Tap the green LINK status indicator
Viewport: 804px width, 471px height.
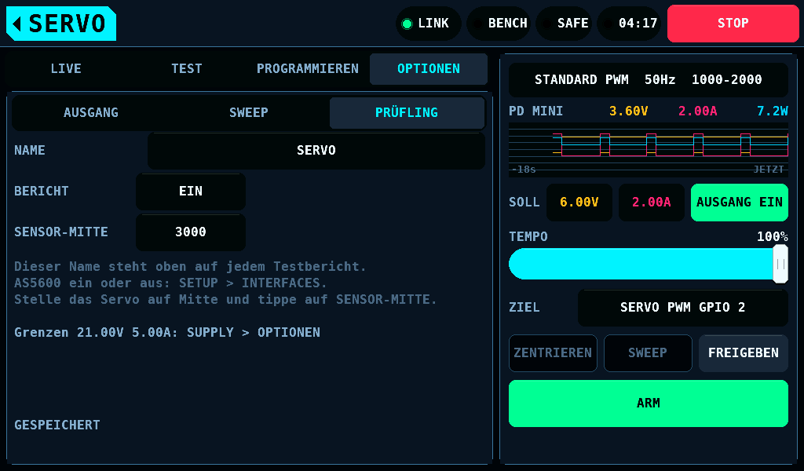(428, 24)
